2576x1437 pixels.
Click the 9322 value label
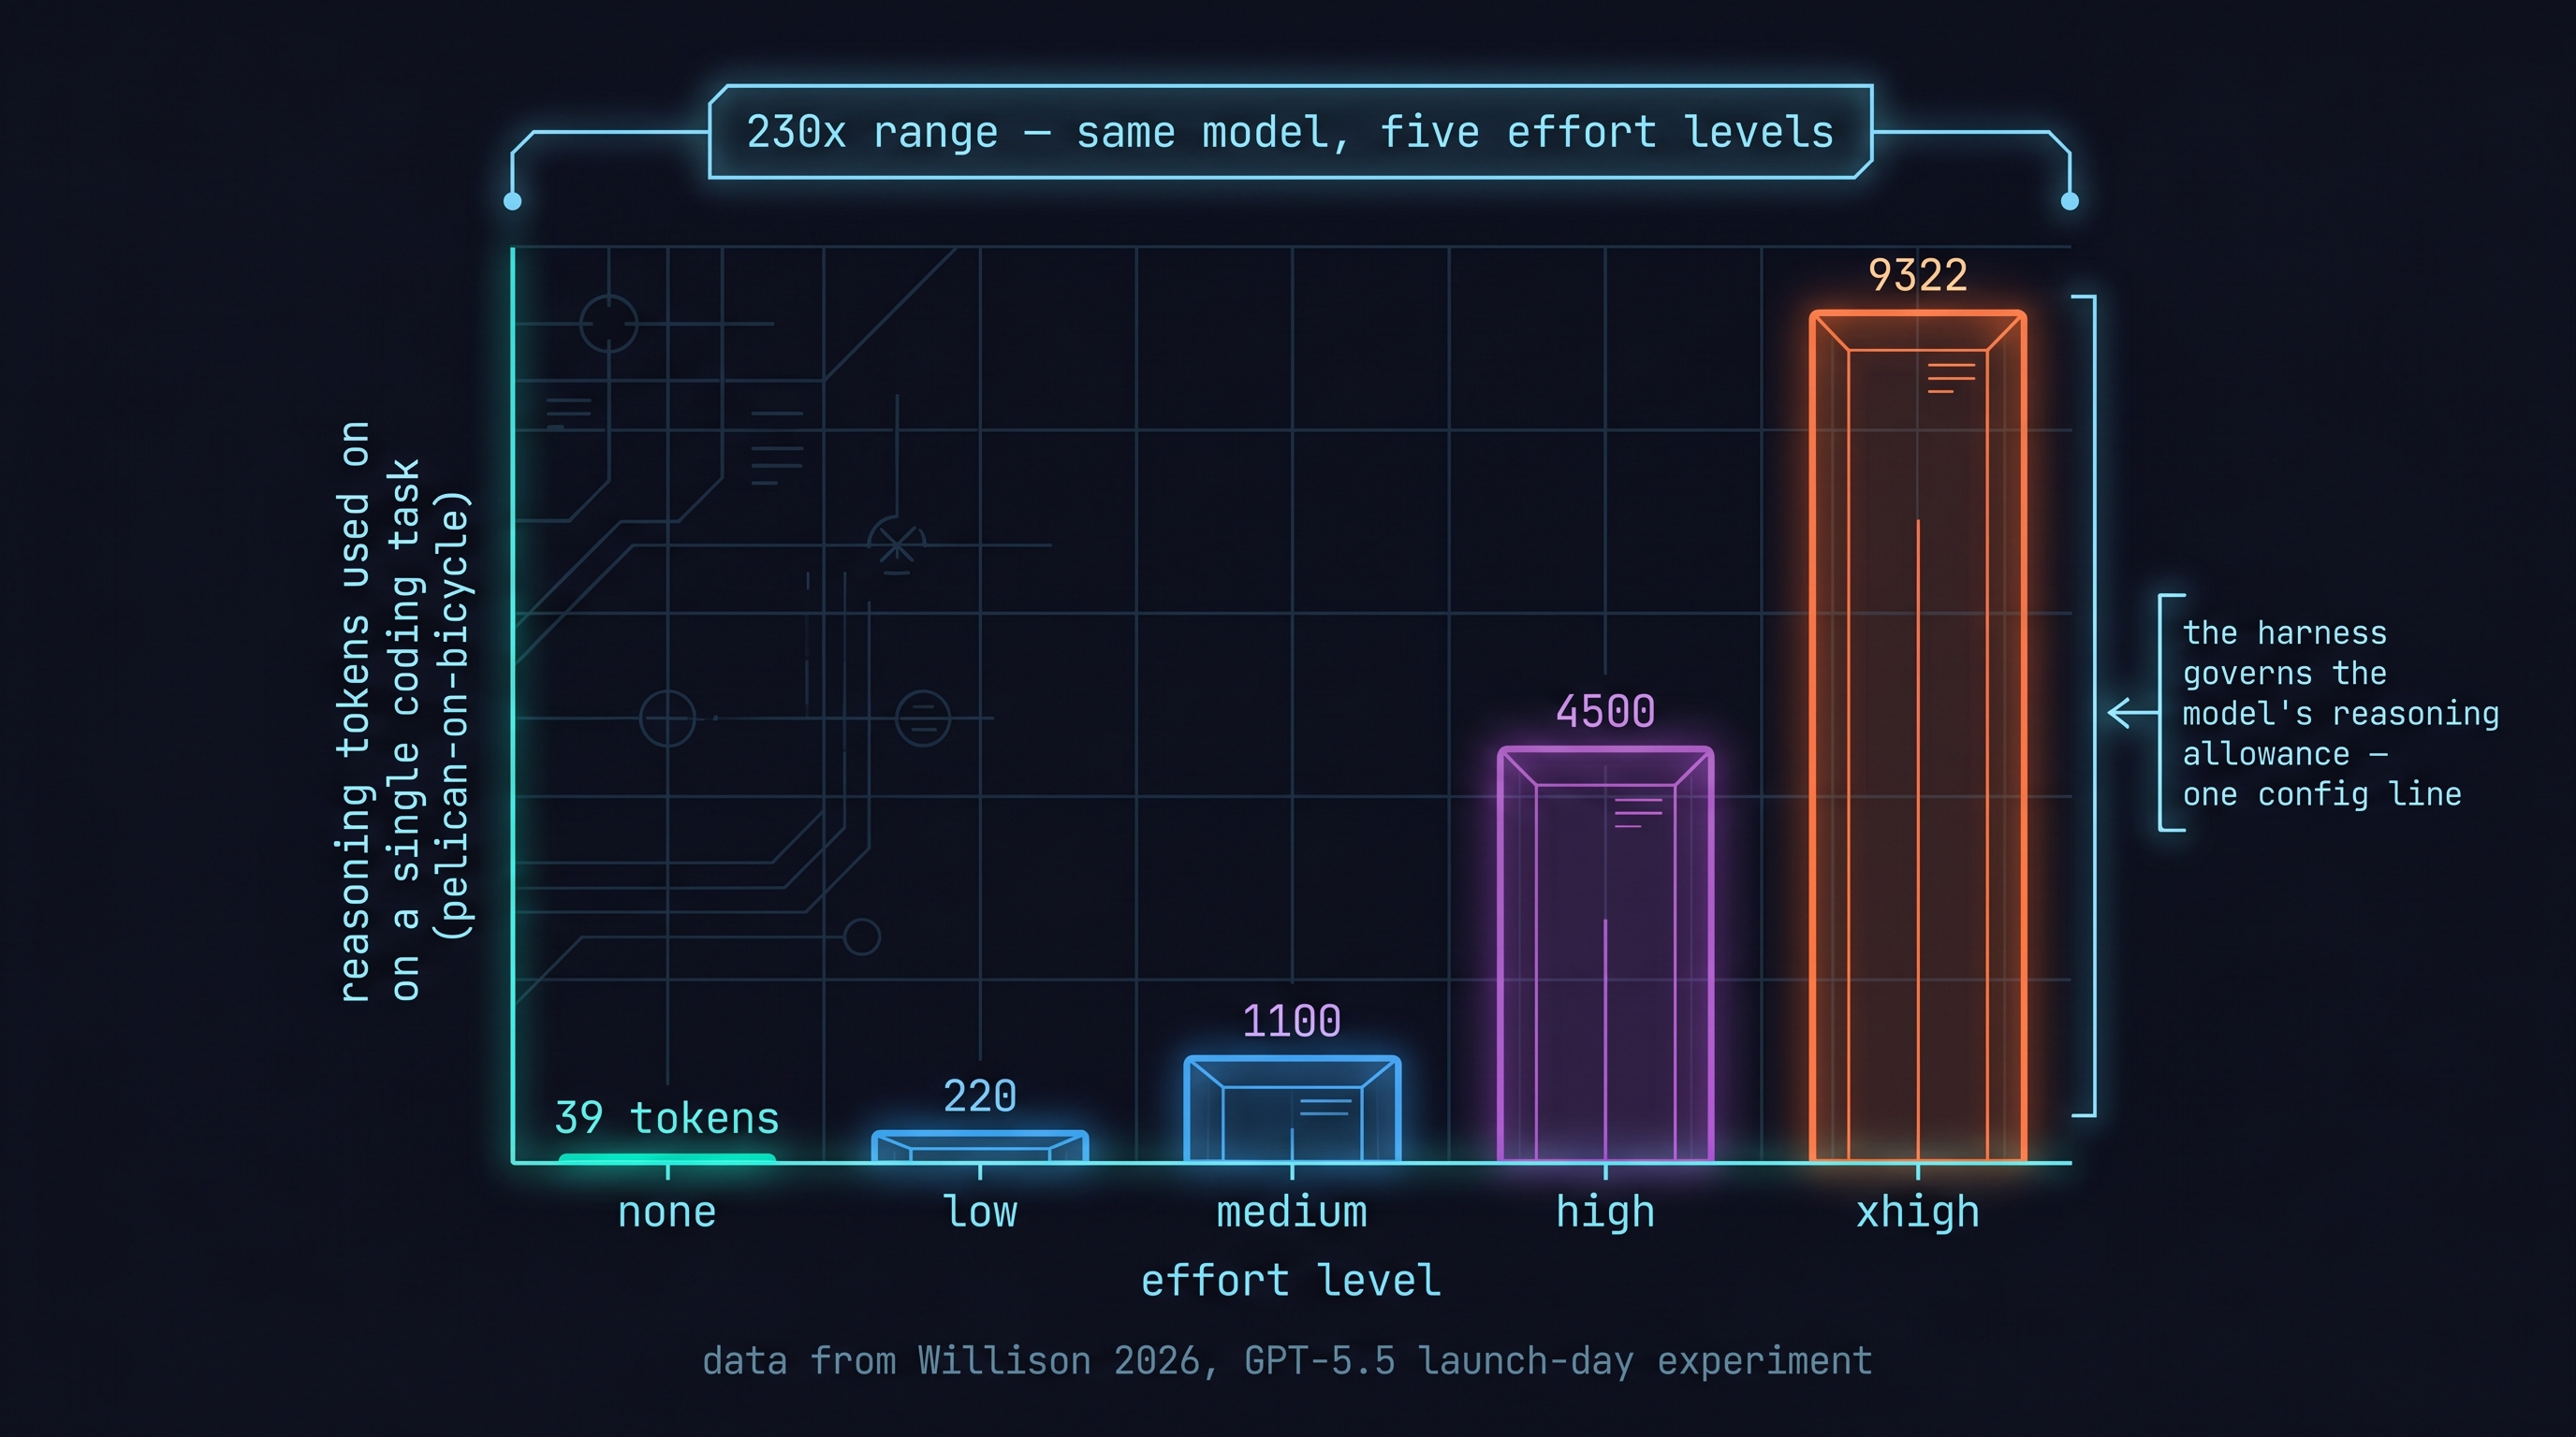tap(1917, 276)
